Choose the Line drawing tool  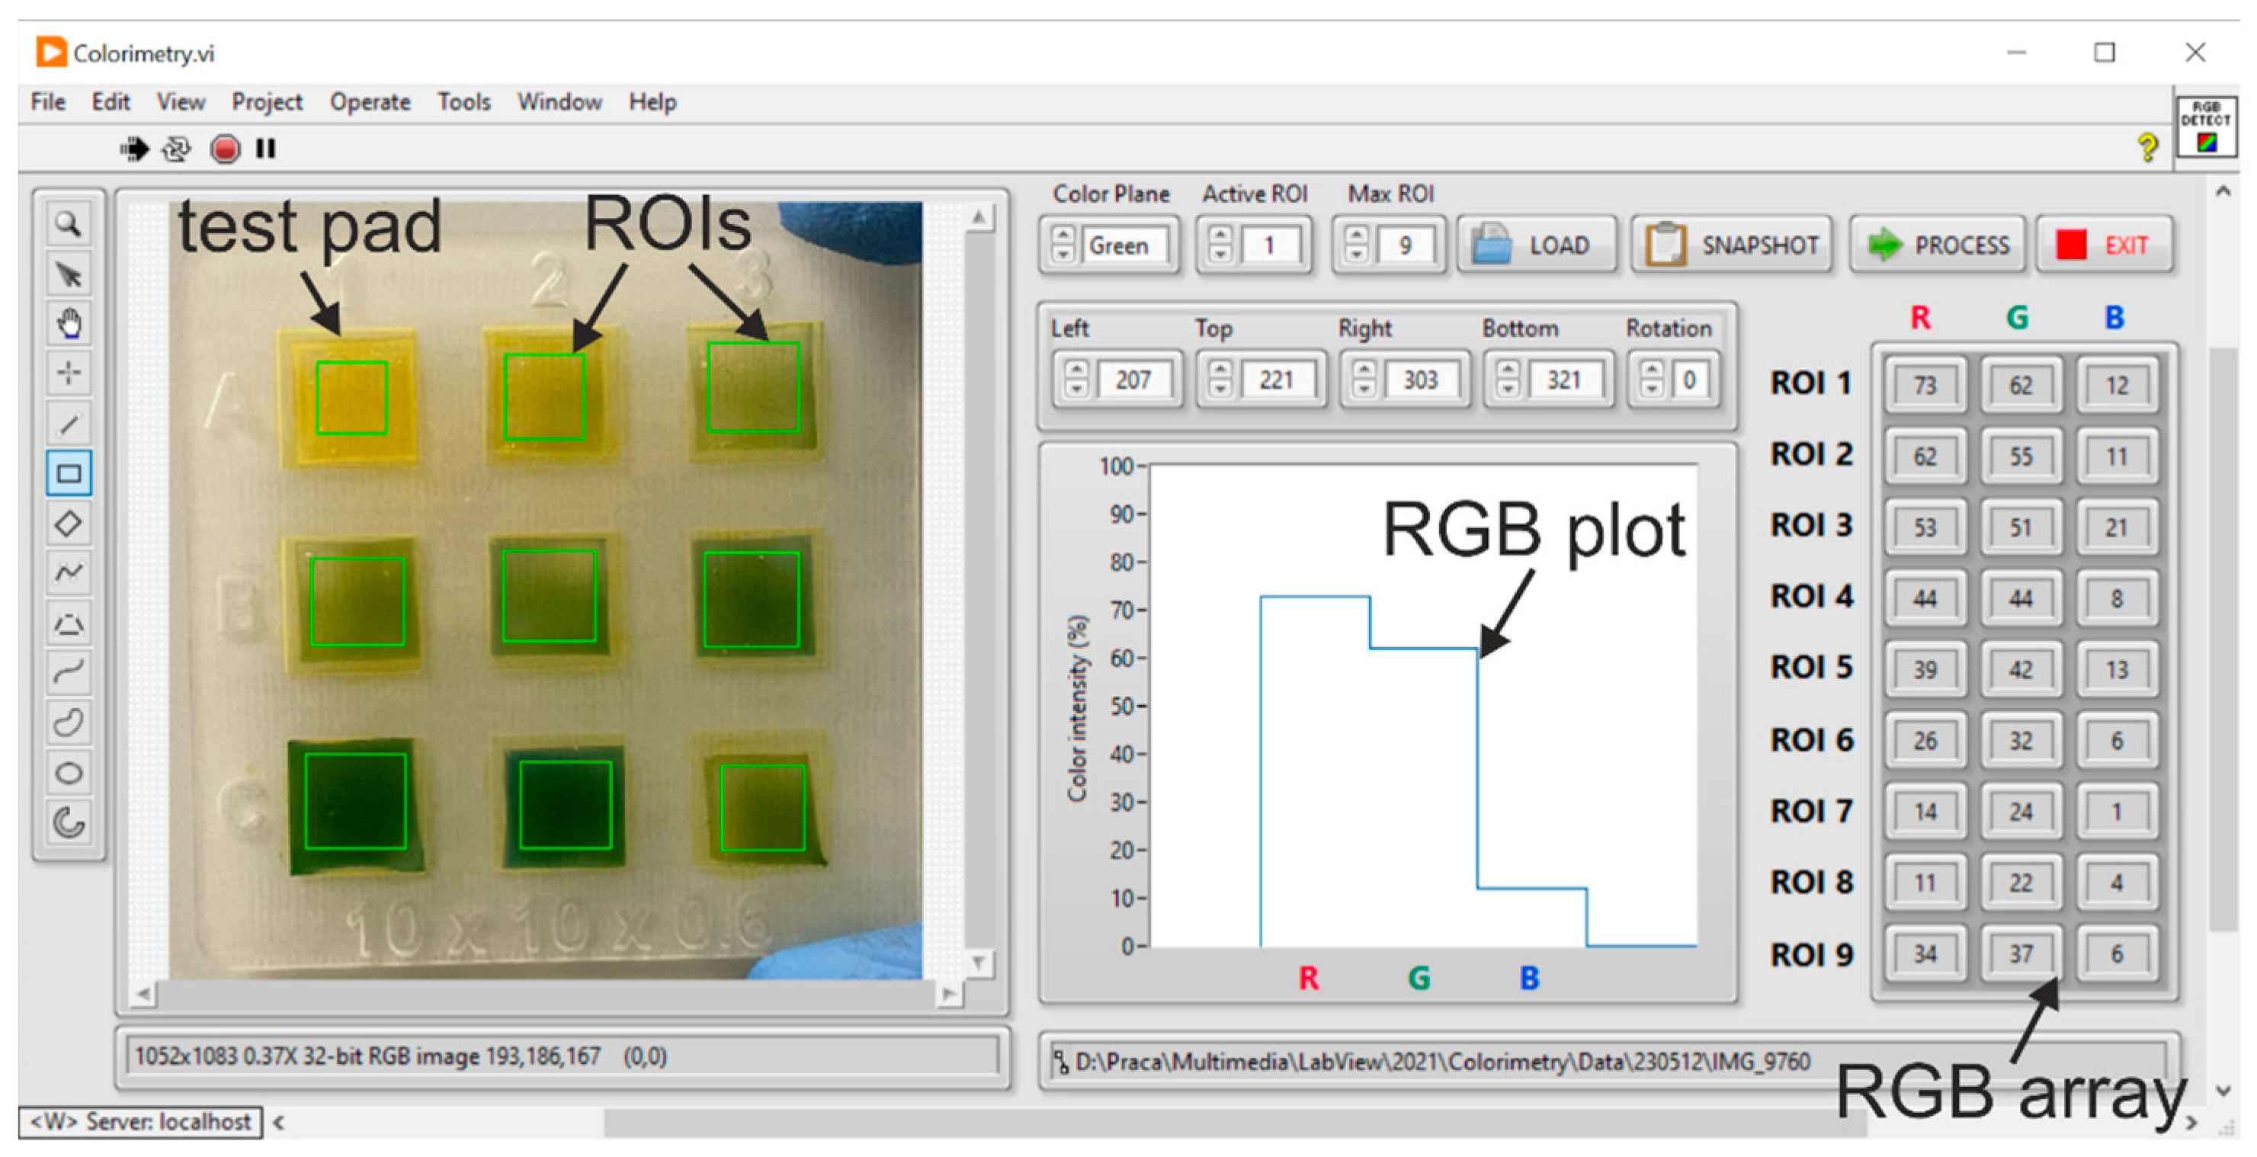point(69,424)
